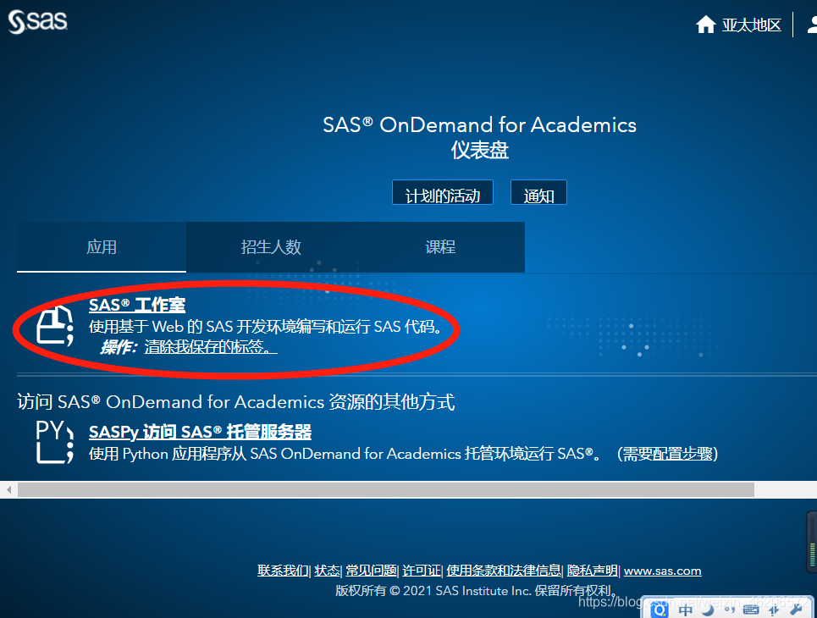This screenshot has height=618, width=817.
Task: Open 使用条款和法律信息 footer link
Action: click(504, 571)
